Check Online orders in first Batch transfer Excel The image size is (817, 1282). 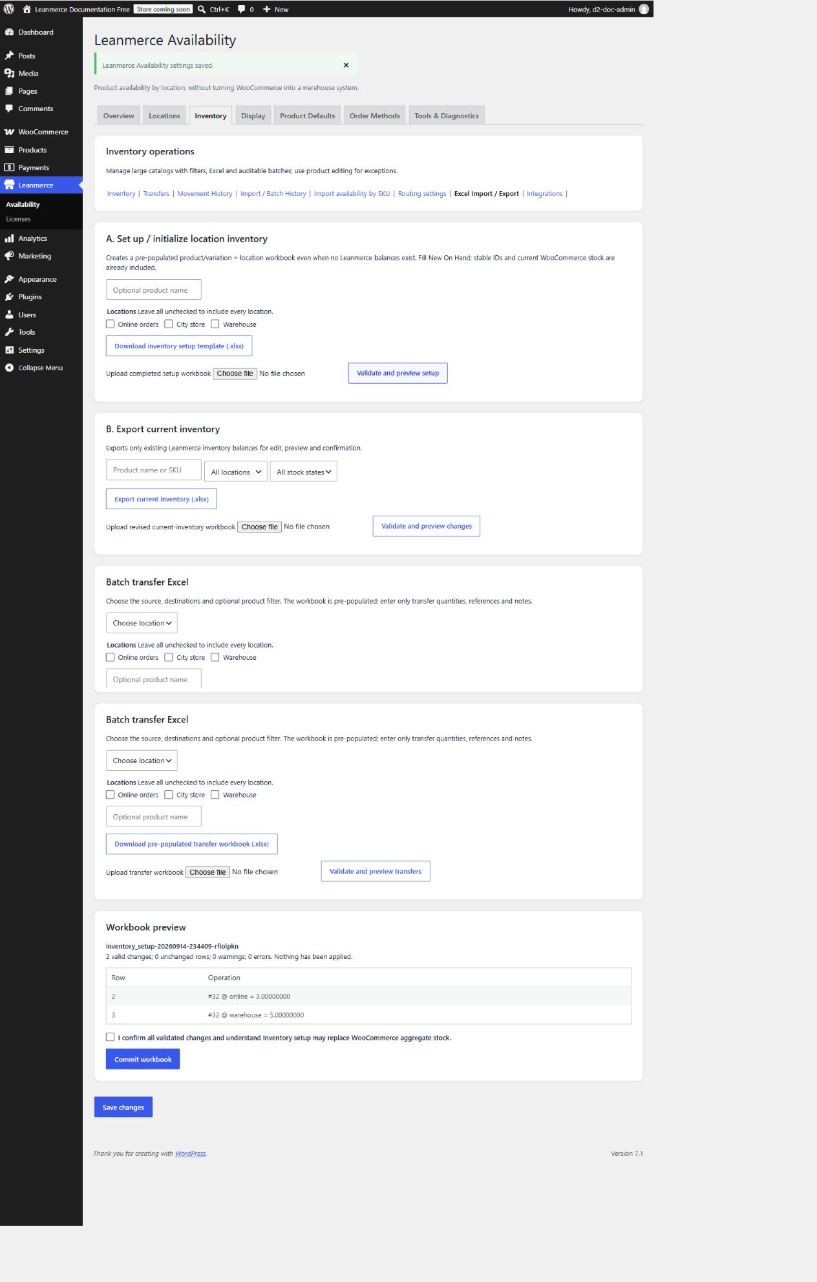tap(111, 657)
